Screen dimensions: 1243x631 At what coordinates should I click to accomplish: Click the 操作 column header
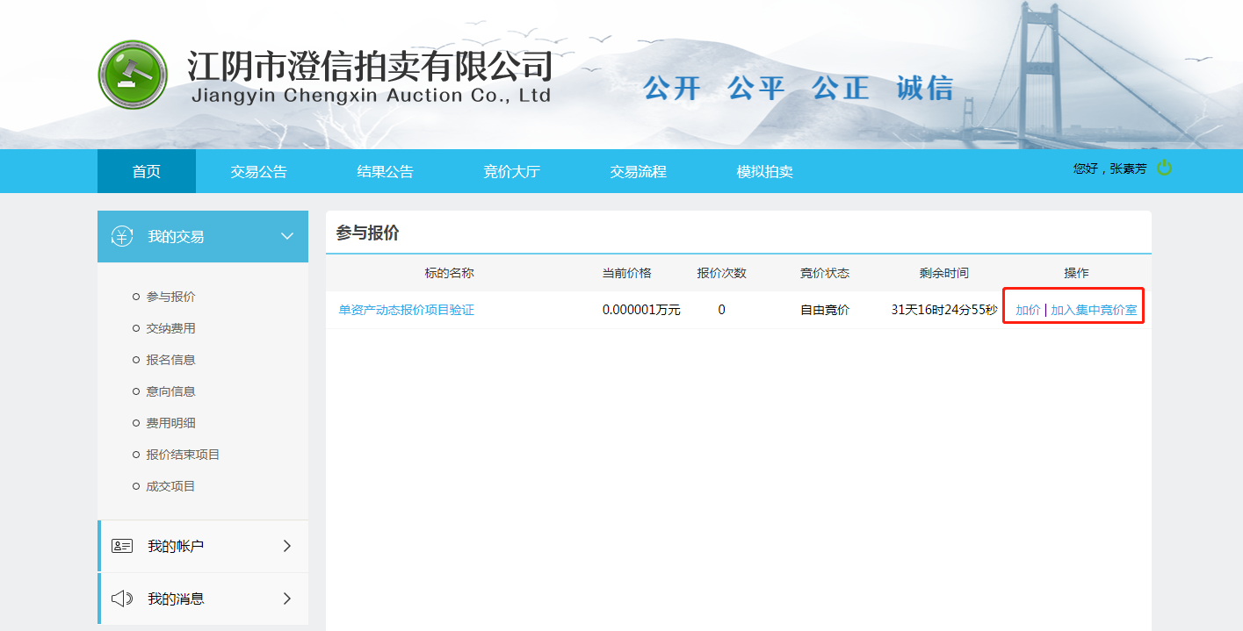pyautogui.click(x=1076, y=273)
